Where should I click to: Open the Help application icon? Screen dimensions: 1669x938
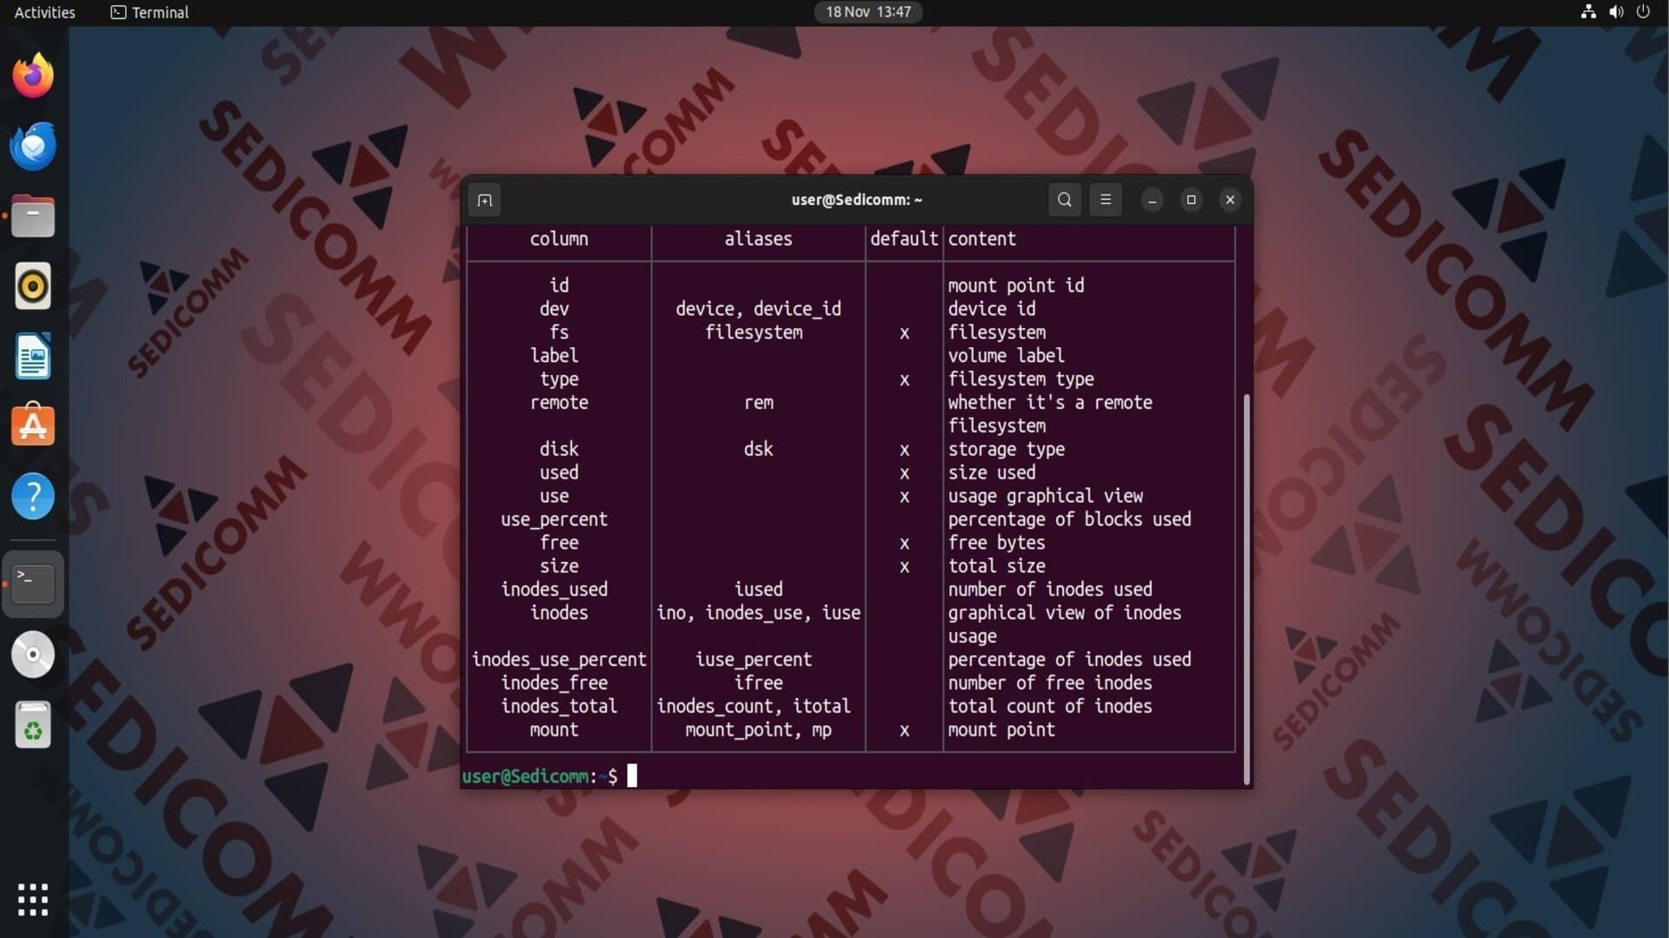(x=33, y=497)
